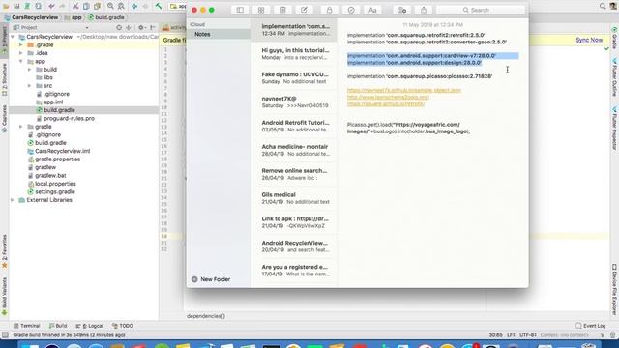Open the Device File Explorer side tab
This screenshot has height=348, width=619.
[614, 289]
